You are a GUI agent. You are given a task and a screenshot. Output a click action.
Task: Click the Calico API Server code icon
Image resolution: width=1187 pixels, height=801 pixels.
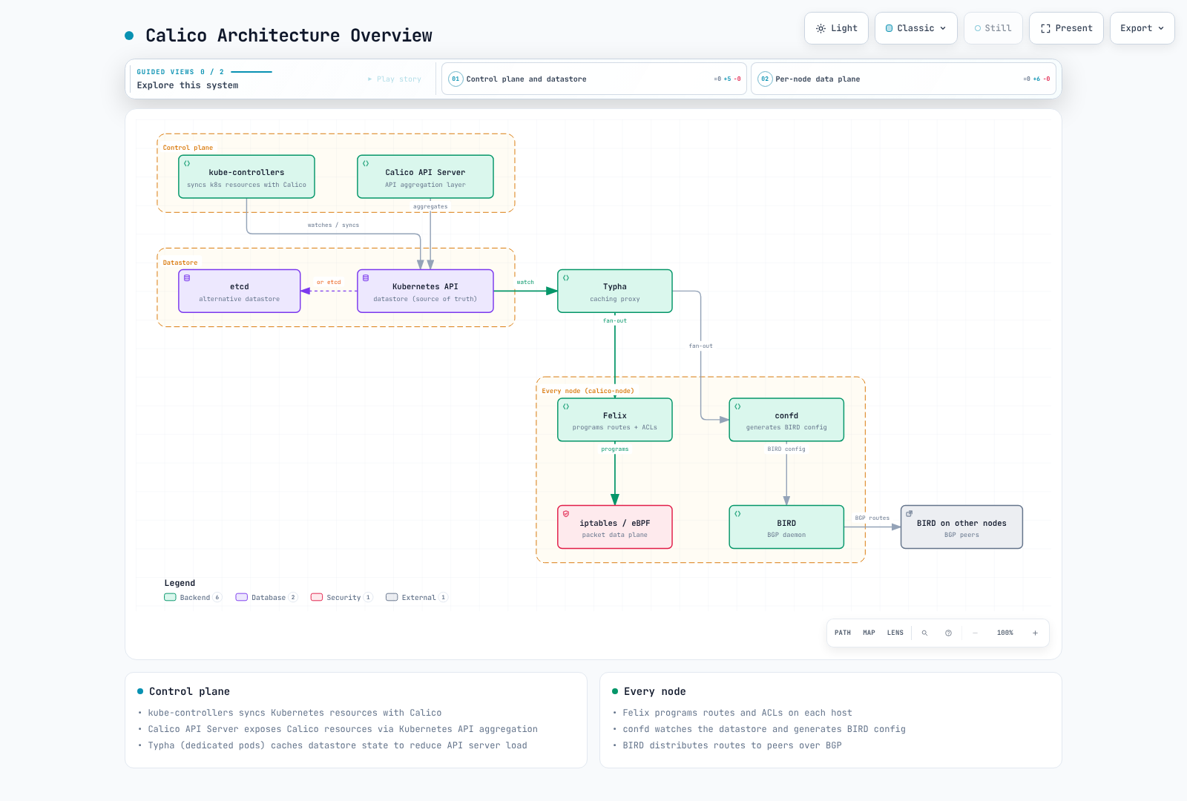[366, 163]
